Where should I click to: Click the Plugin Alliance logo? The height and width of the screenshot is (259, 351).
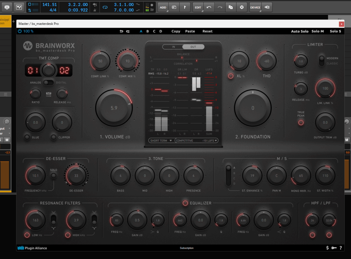click(32, 248)
